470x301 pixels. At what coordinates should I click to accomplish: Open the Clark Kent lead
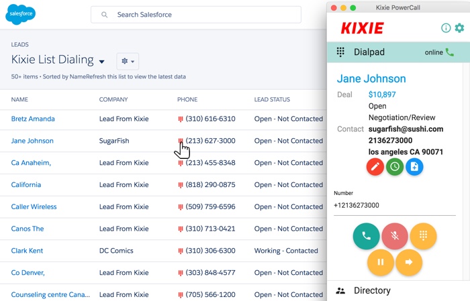(x=27, y=251)
